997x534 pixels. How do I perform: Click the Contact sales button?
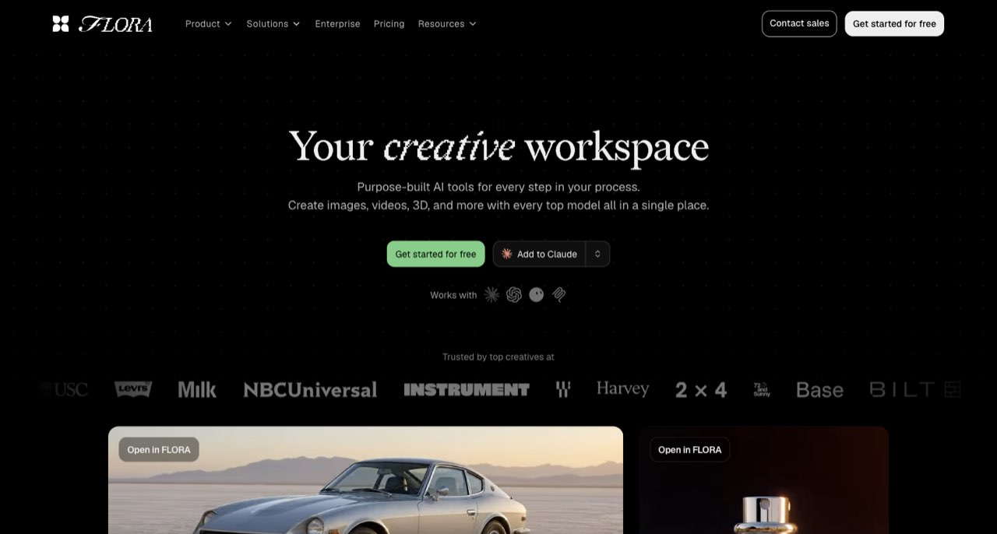tap(799, 23)
